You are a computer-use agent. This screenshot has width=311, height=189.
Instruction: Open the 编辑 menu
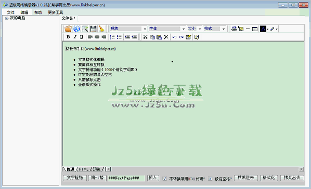24,12
